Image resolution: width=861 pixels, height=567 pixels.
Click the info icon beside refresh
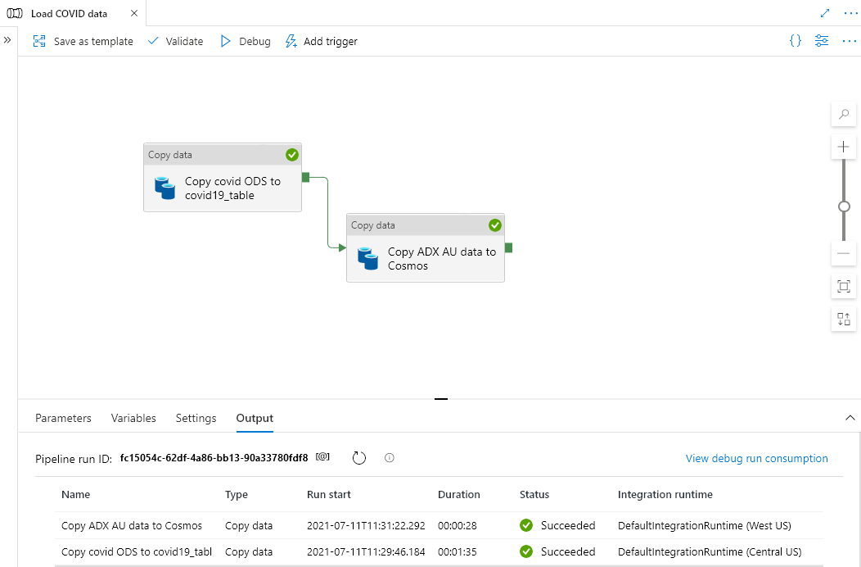click(390, 457)
